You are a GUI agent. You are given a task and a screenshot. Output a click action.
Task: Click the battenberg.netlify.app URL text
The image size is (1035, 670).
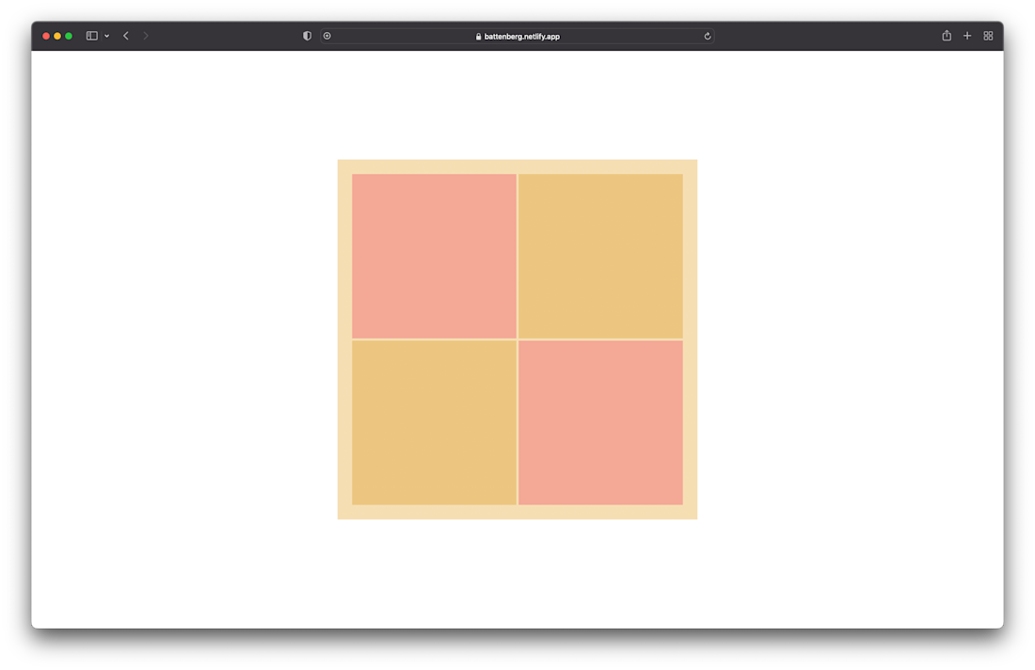[520, 36]
